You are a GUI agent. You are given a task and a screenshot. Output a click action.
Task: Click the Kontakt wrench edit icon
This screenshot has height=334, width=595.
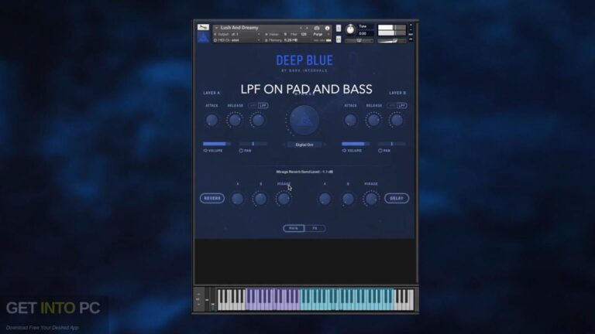tap(203, 27)
